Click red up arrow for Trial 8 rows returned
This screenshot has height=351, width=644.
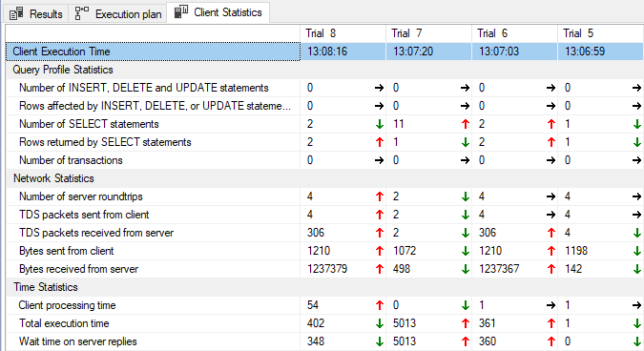(x=380, y=142)
